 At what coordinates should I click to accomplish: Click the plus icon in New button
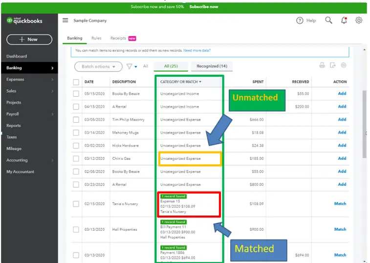pyautogui.click(x=22, y=40)
